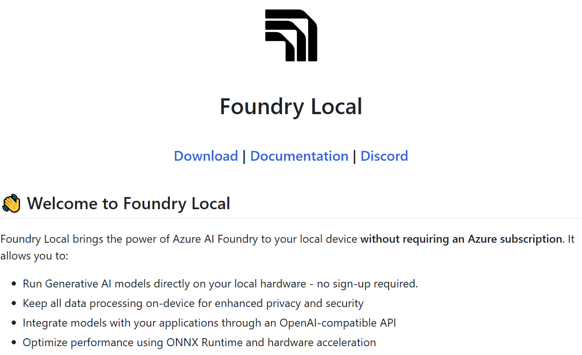
Task: Click the "Keep all data processing on-device" bullet
Action: pos(193,303)
